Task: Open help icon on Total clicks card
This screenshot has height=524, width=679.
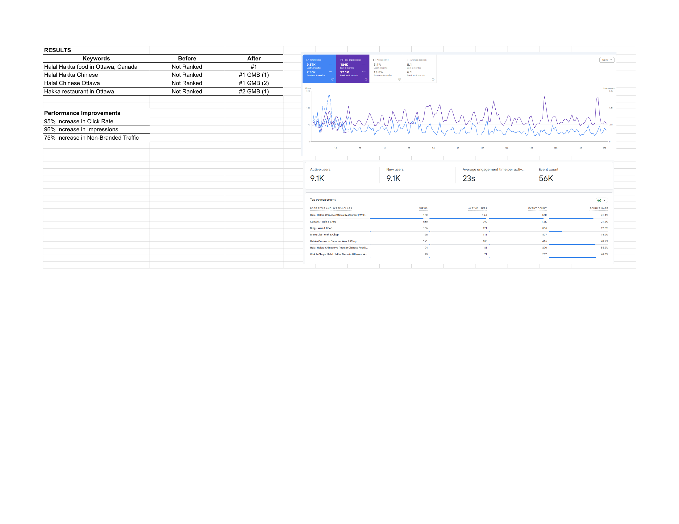Action: [x=332, y=79]
